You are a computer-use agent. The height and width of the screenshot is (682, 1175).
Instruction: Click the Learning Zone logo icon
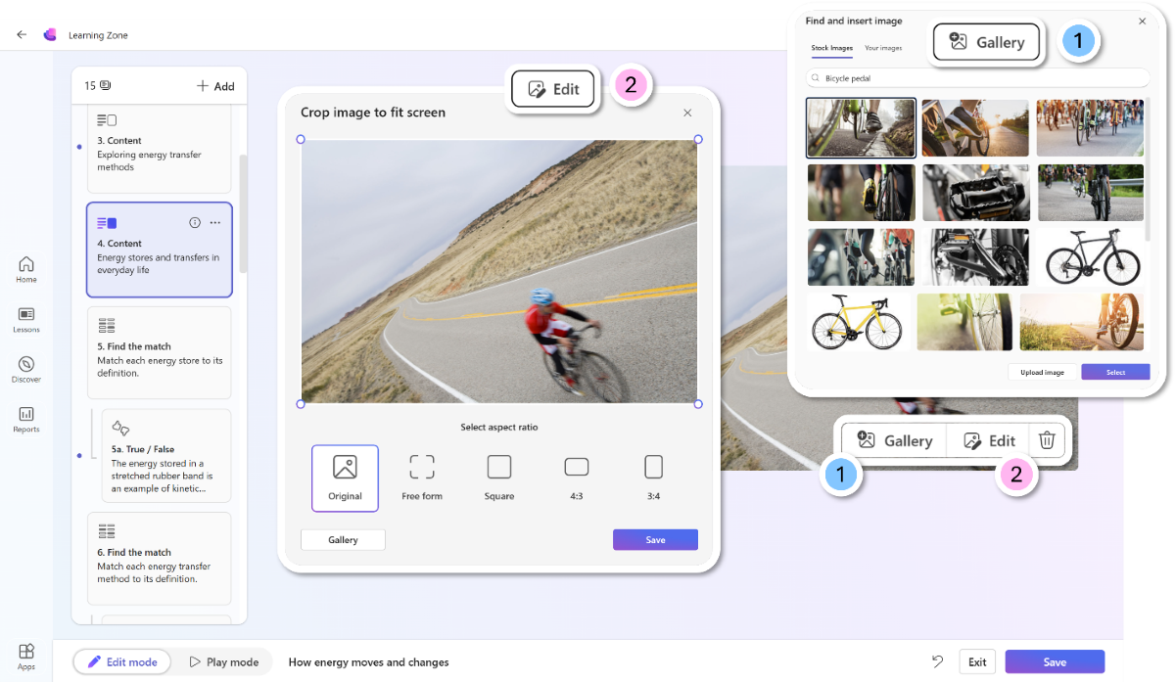tap(50, 34)
